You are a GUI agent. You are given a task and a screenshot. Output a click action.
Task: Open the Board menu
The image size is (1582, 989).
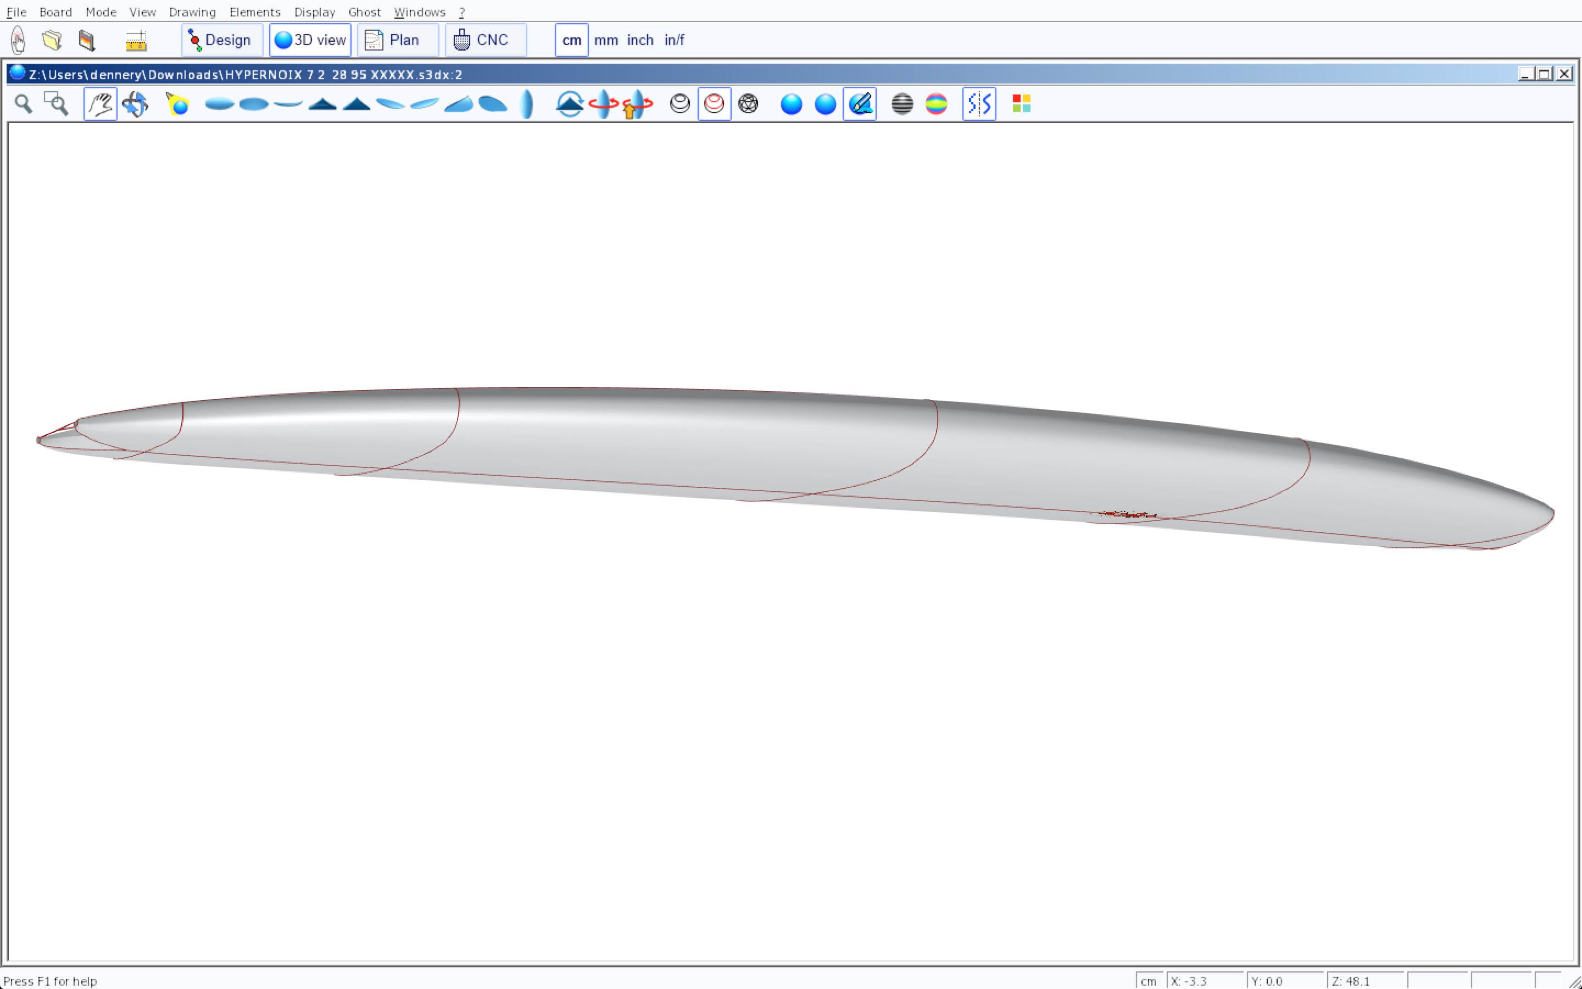pyautogui.click(x=55, y=12)
